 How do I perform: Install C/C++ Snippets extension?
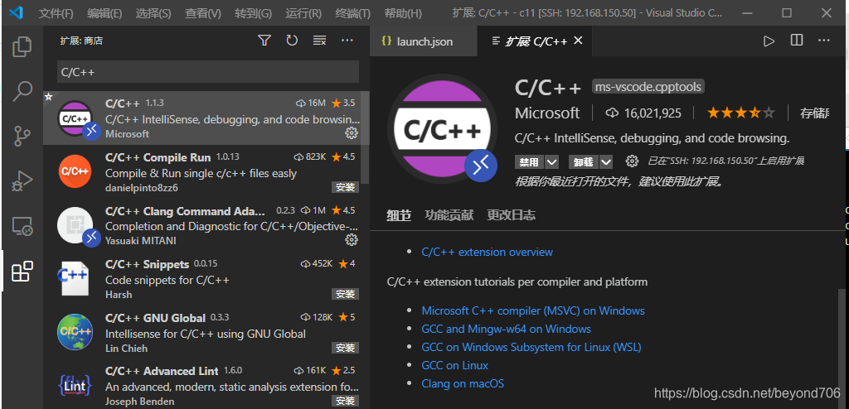345,294
